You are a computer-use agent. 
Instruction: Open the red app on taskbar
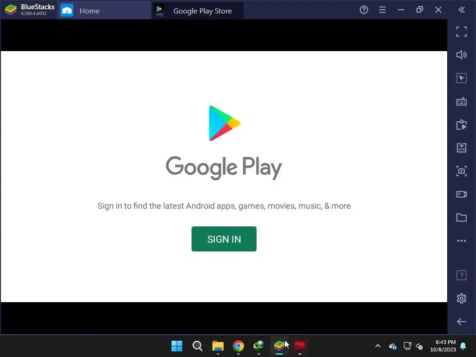(300, 346)
